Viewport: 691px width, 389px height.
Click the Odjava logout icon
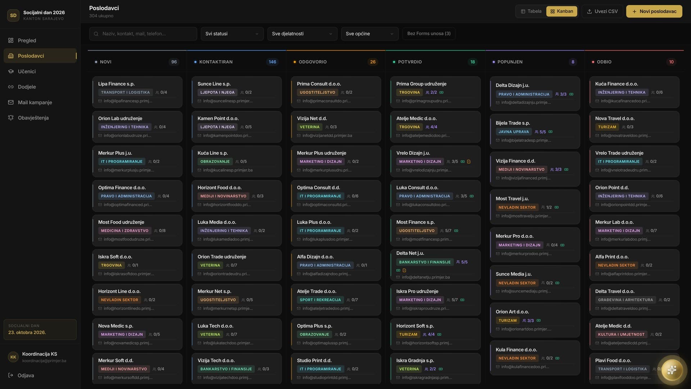pyautogui.click(x=11, y=375)
